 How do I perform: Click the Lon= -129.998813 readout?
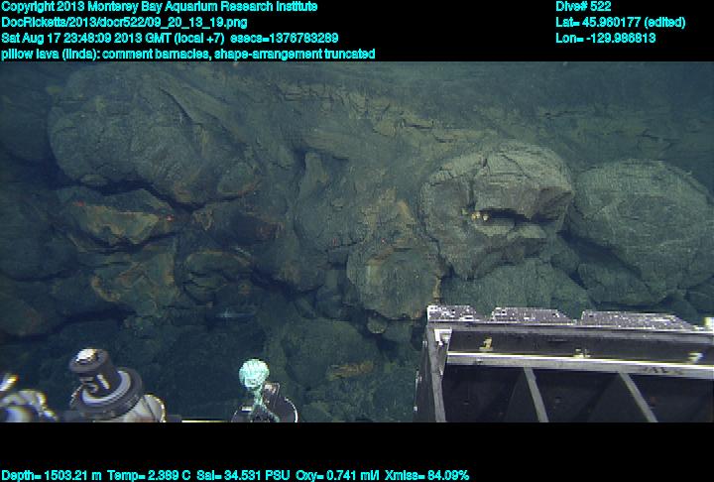[606, 38]
